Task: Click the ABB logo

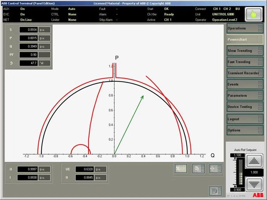Action: (x=258, y=195)
